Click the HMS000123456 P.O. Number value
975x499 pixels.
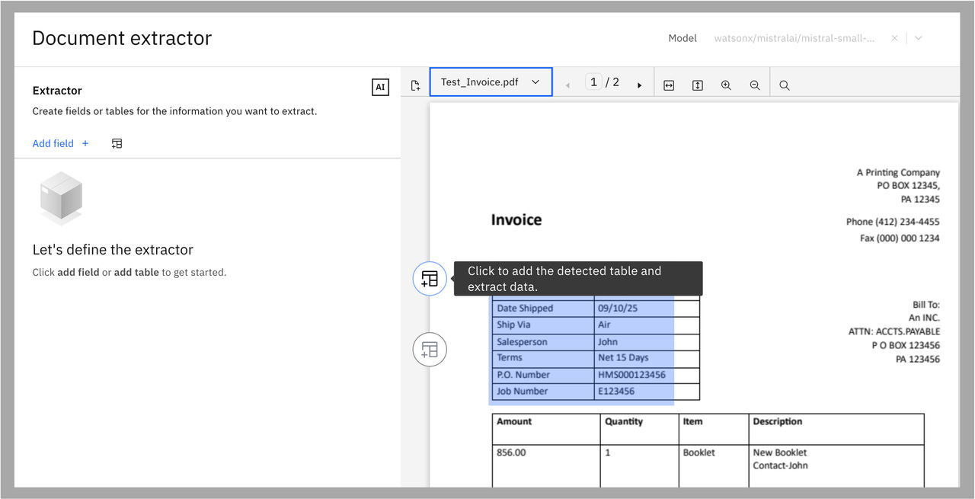[x=631, y=375]
